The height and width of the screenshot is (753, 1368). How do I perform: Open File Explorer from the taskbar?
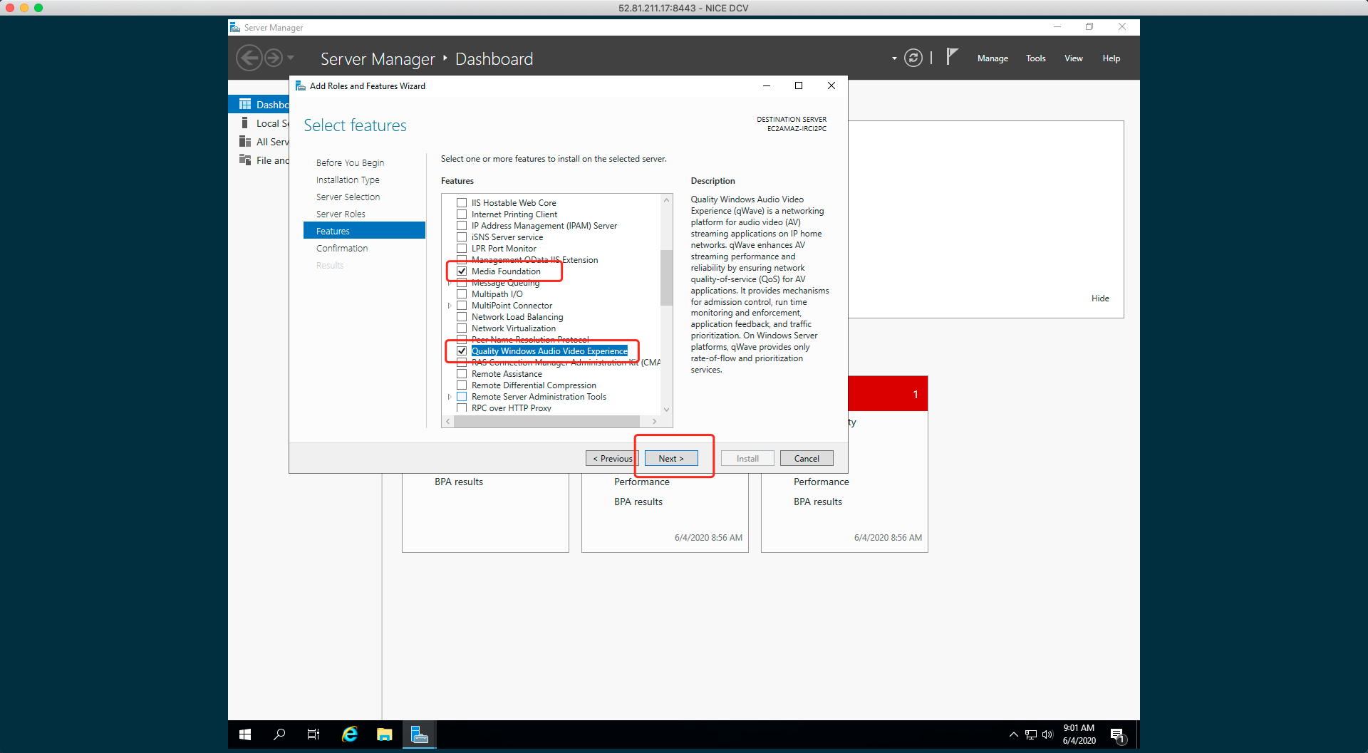385,734
